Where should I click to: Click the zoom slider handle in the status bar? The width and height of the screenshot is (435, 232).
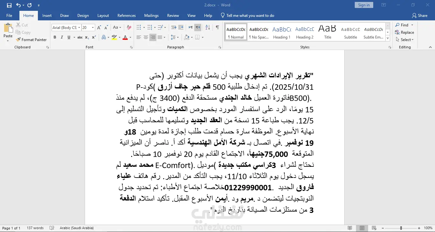tap(401, 228)
